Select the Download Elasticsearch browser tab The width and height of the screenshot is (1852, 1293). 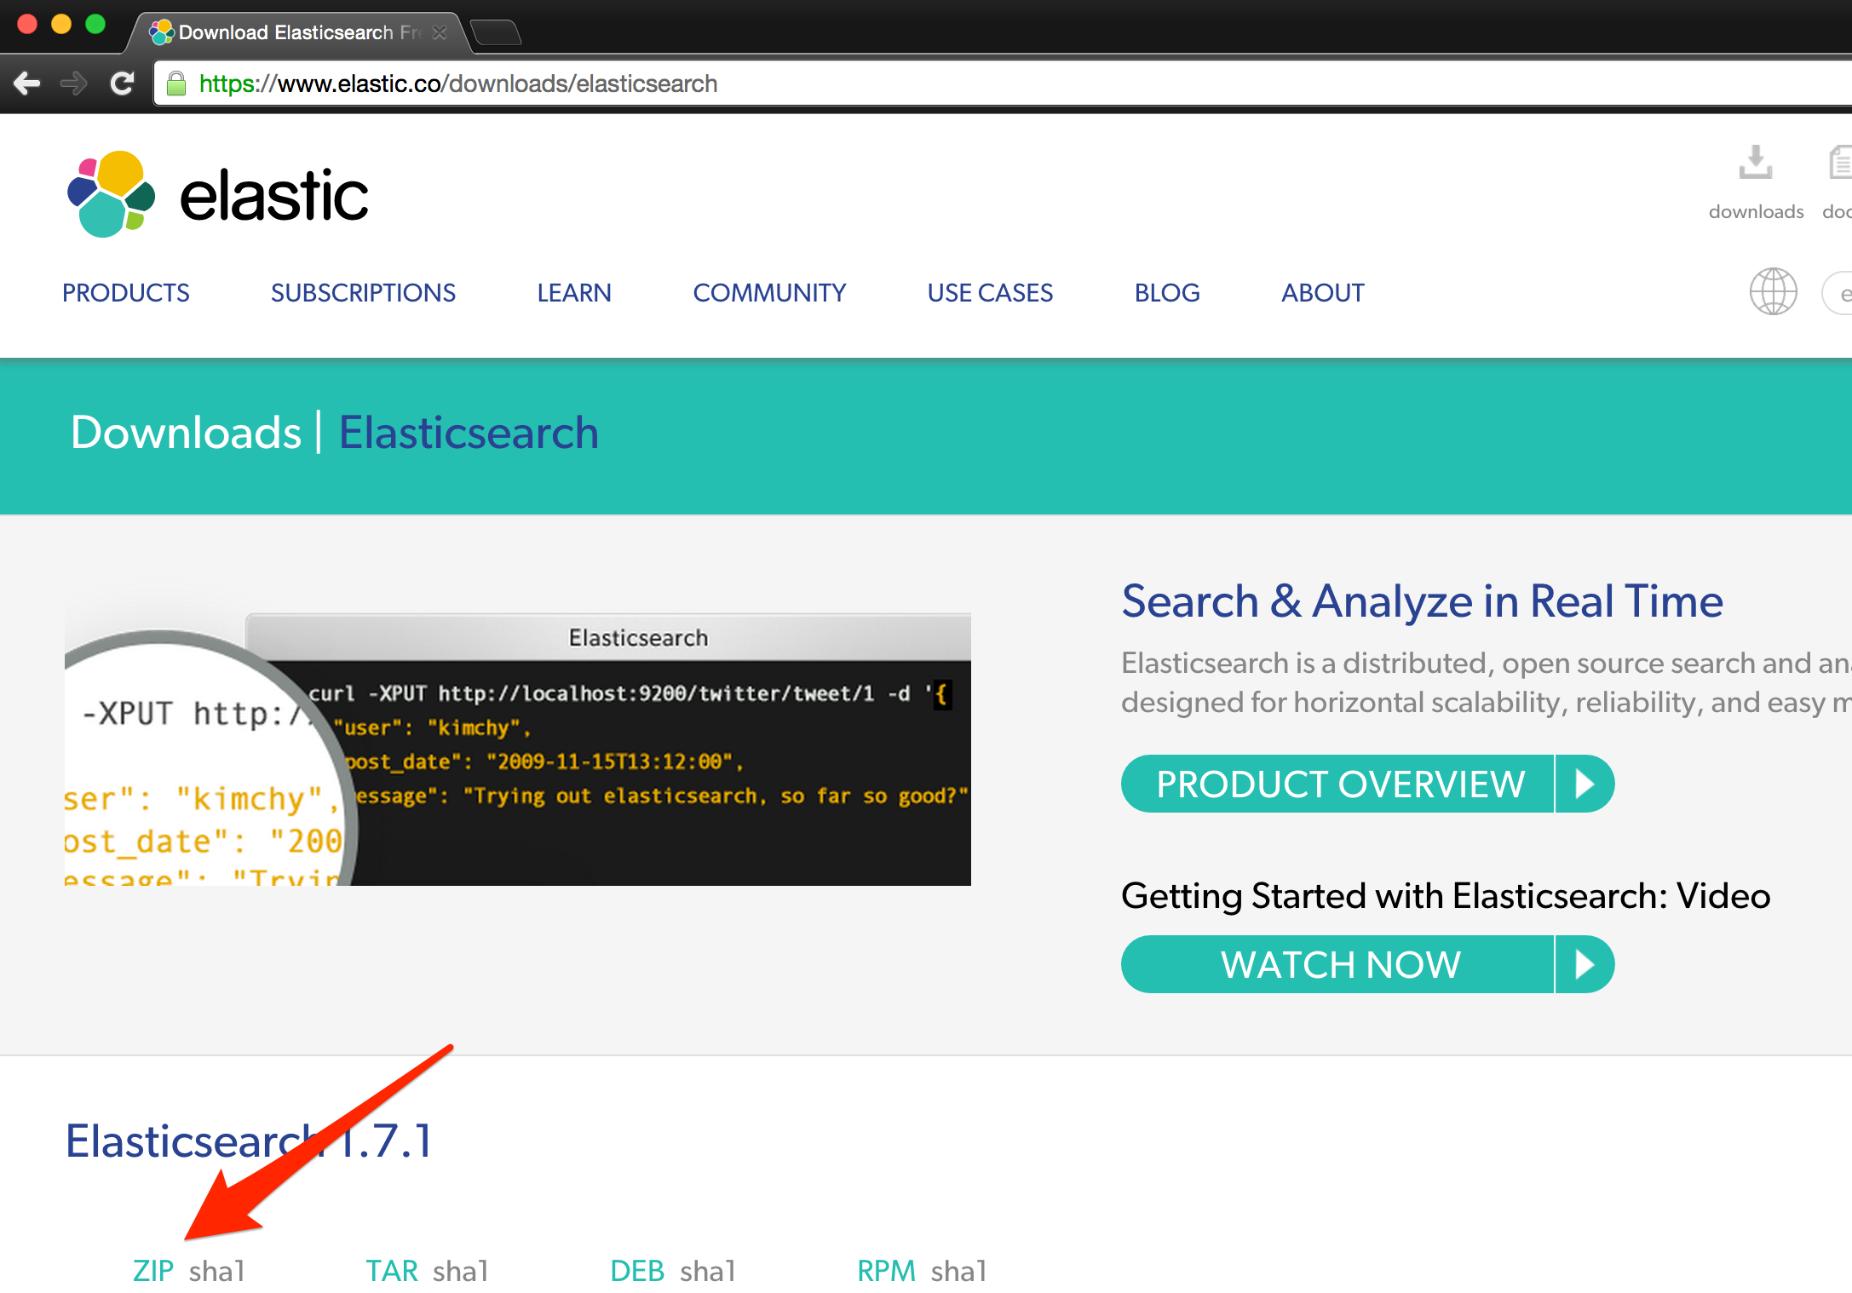click(298, 32)
